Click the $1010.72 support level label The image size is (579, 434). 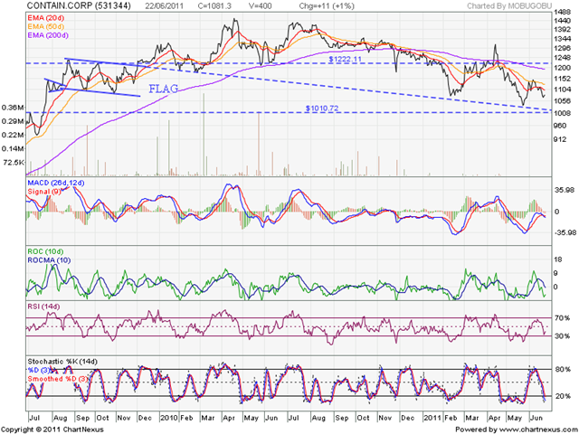(322, 108)
